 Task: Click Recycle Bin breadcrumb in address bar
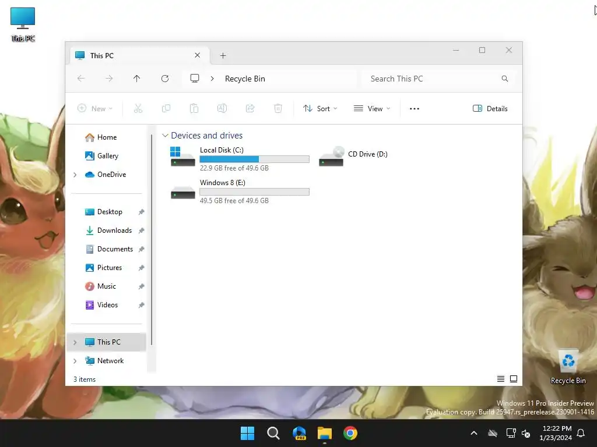pyautogui.click(x=245, y=79)
